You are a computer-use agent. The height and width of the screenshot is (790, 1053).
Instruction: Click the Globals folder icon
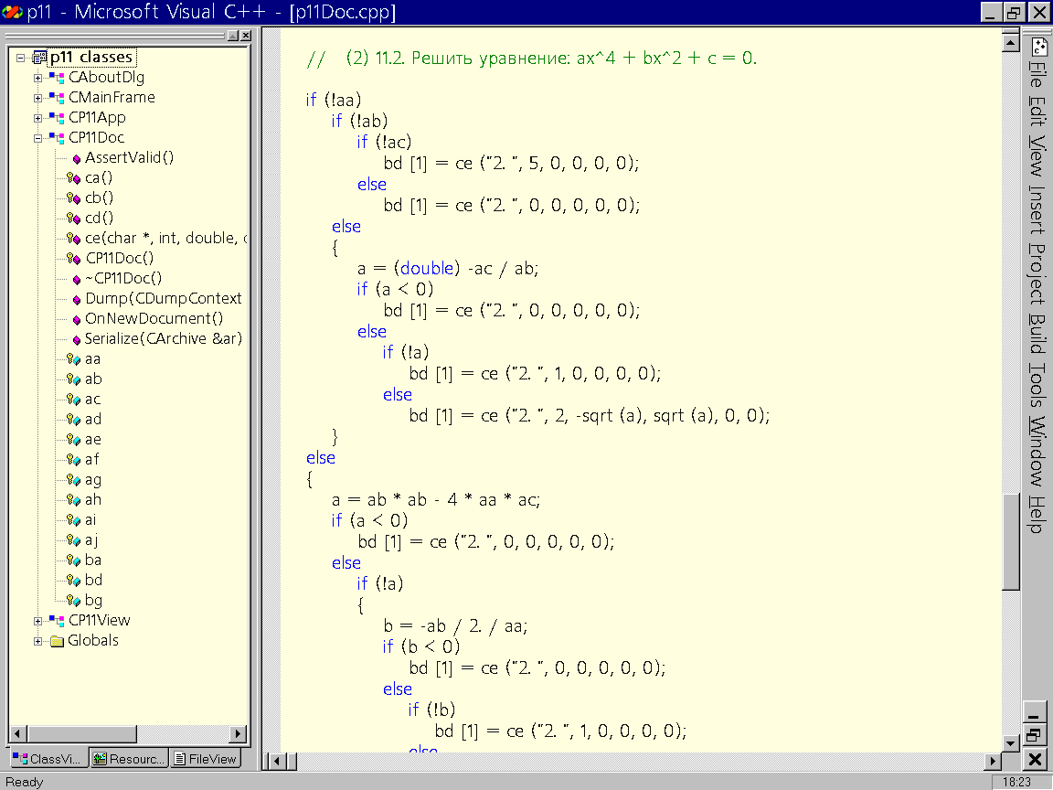click(57, 641)
